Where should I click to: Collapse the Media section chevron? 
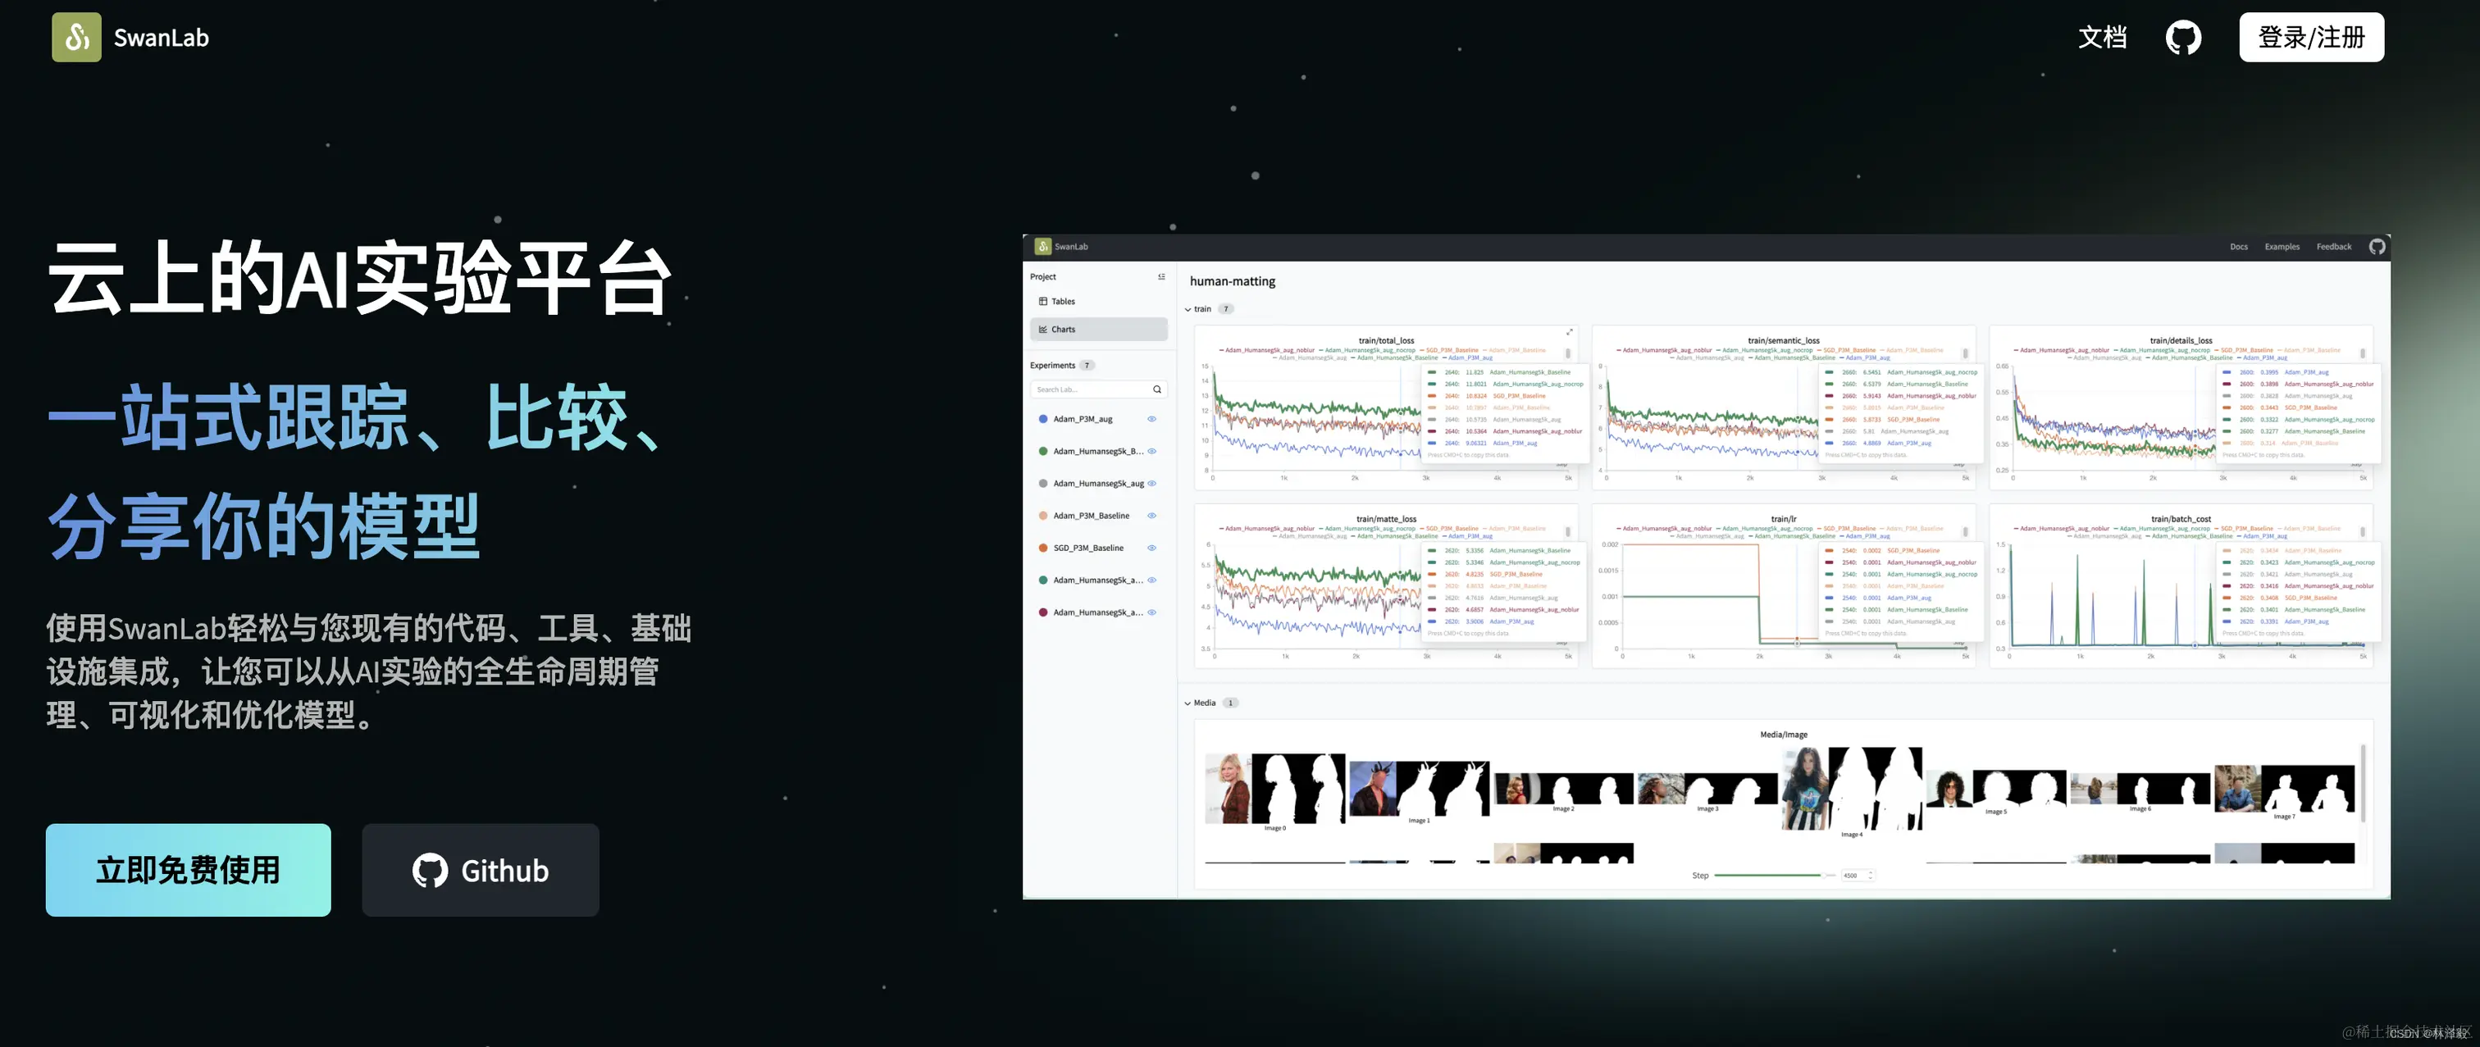(x=1188, y=703)
